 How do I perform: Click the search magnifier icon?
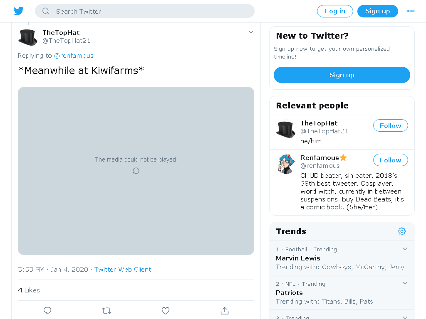coord(46,11)
